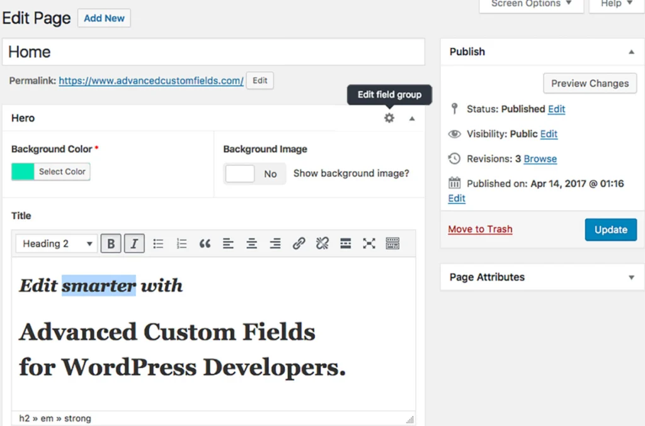
Task: Apply blockquote formatting
Action: pyautogui.click(x=205, y=244)
